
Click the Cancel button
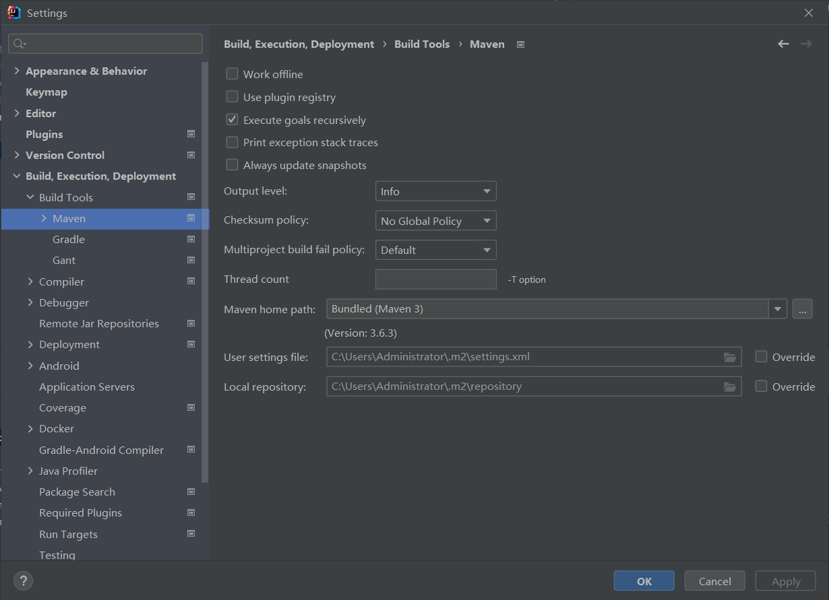(x=714, y=581)
